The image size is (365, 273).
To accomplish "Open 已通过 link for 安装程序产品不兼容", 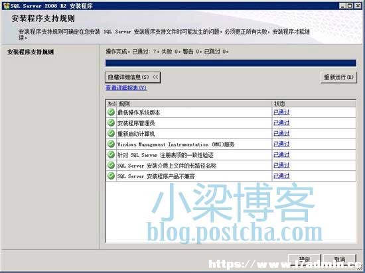I will coord(281,176).
